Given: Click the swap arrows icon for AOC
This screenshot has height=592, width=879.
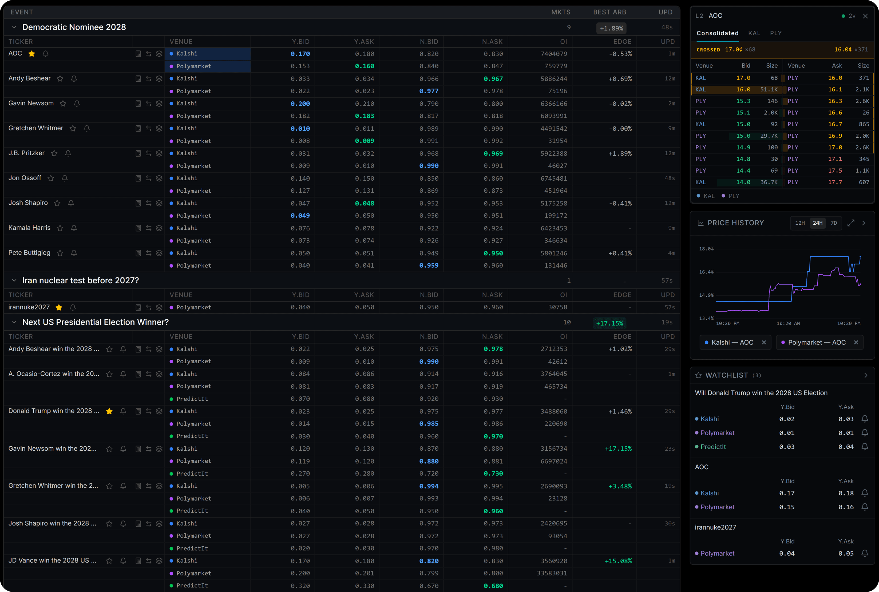Looking at the screenshot, I should point(149,54).
